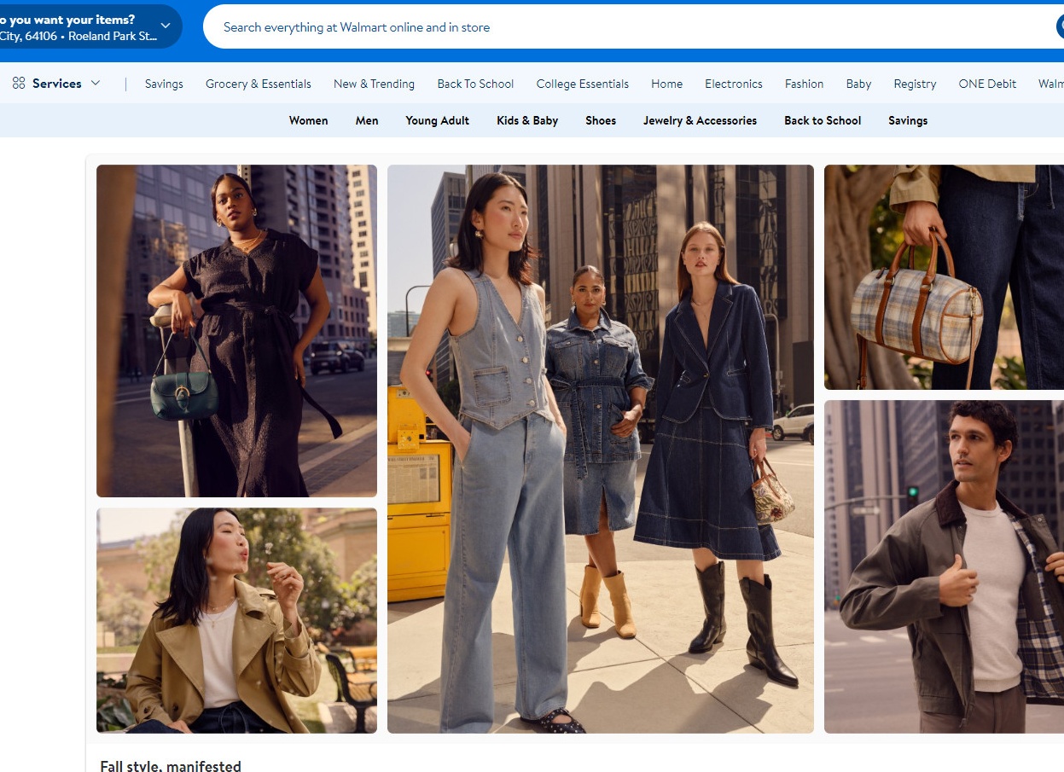Open the Savings link in top navigation

click(x=164, y=84)
